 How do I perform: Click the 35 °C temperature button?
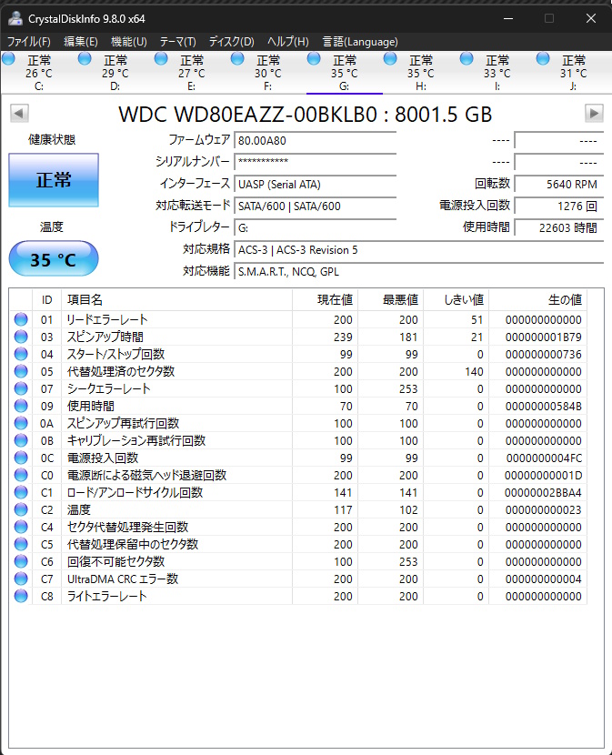[54, 259]
